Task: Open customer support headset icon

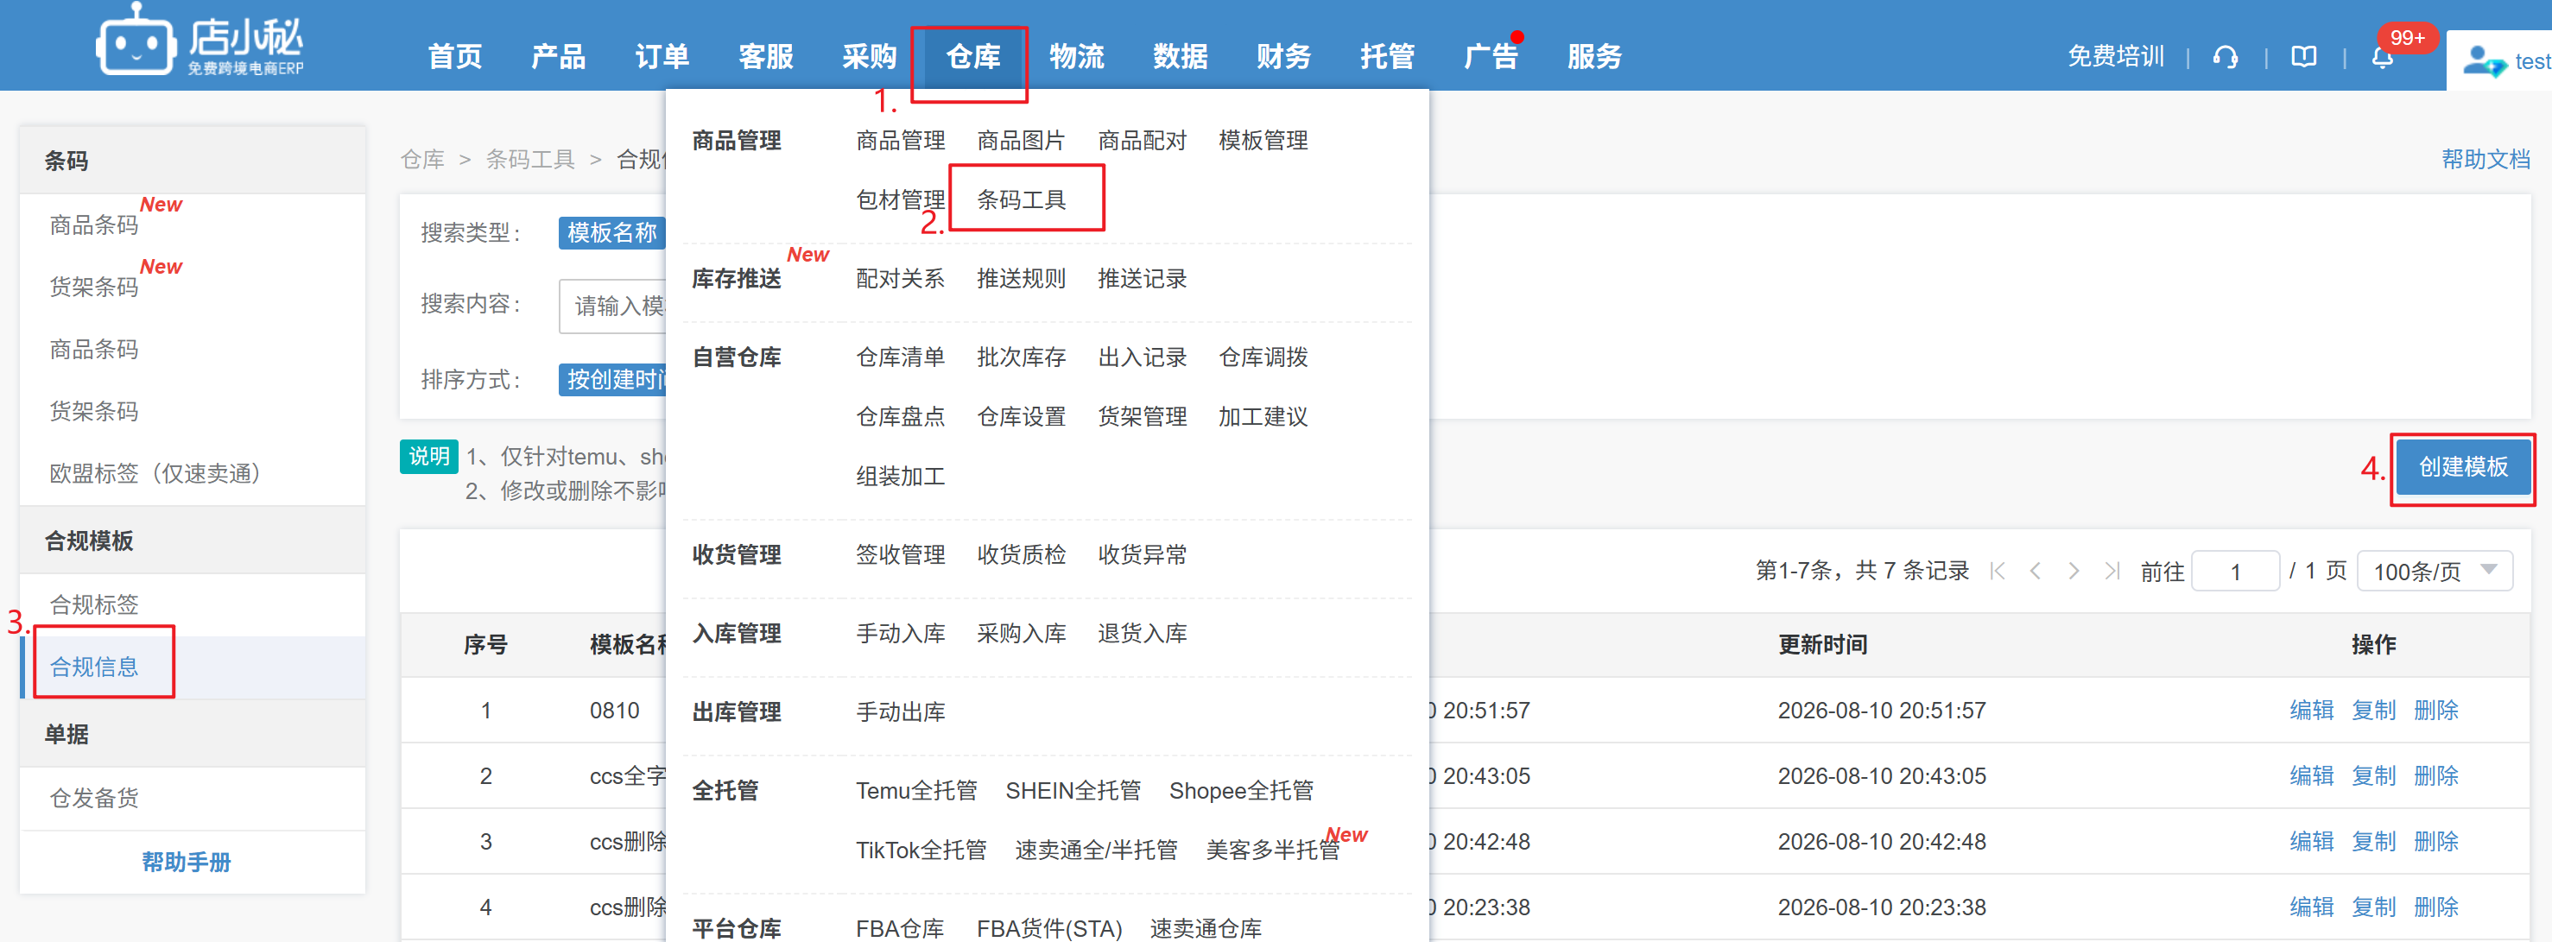Action: click(x=2225, y=58)
